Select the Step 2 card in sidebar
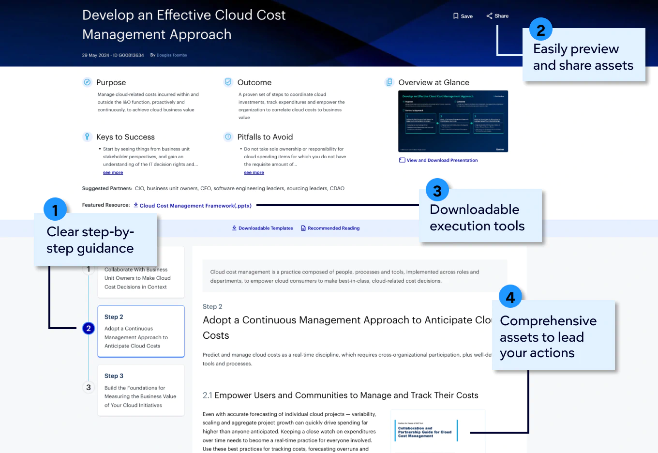The width and height of the screenshot is (658, 453). [x=141, y=331]
